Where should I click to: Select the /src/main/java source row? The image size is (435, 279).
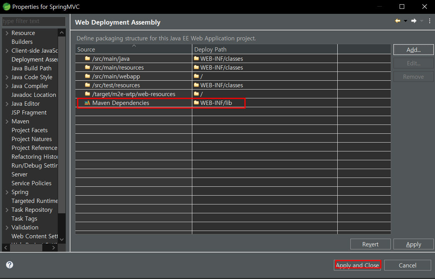[x=233, y=58]
